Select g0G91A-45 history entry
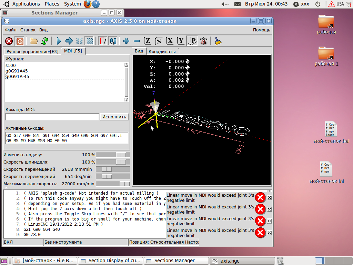 coord(64,76)
